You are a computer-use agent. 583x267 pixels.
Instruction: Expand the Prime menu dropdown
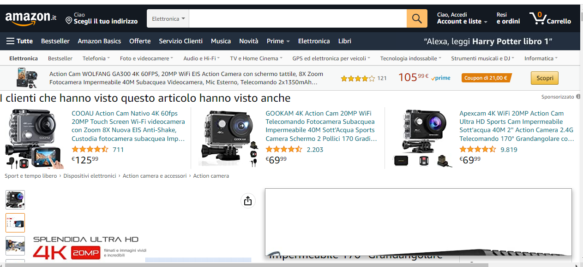[x=278, y=41]
